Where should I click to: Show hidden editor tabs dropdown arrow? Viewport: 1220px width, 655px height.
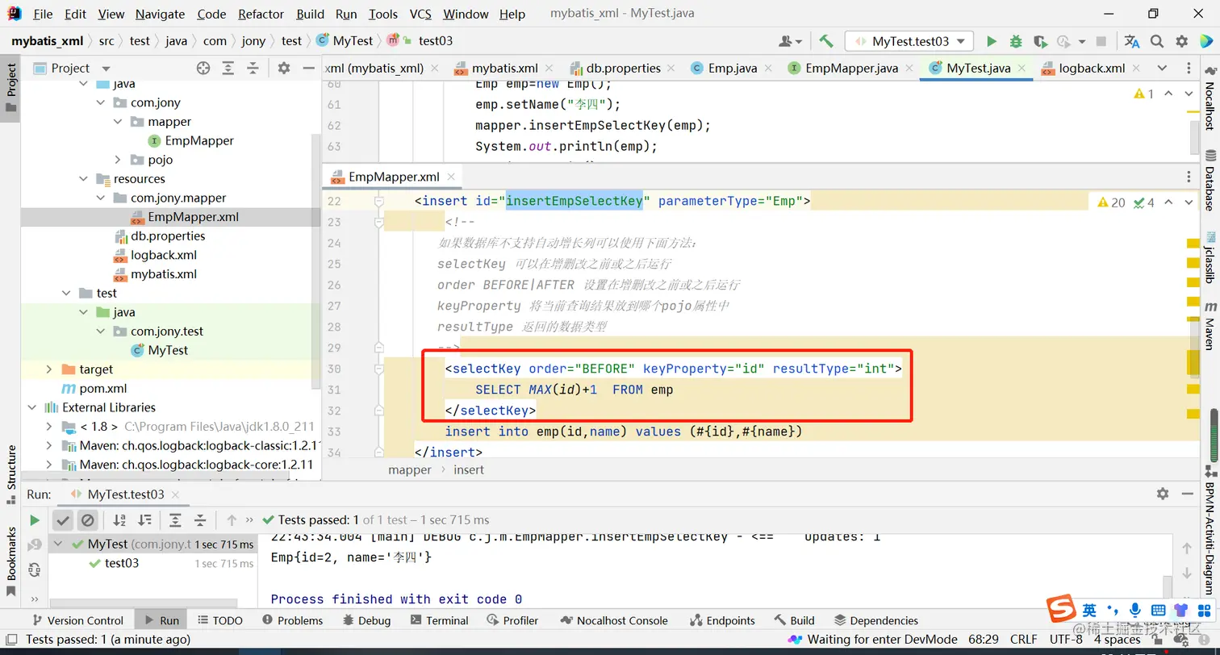[1162, 68]
